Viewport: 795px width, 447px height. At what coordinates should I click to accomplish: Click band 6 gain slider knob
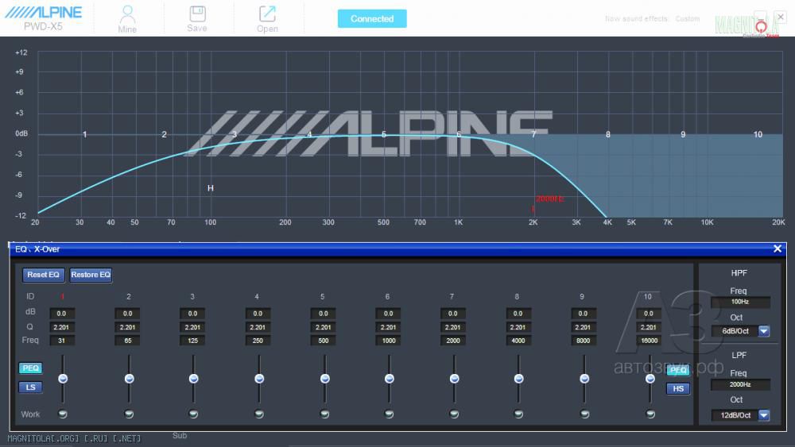click(x=390, y=379)
